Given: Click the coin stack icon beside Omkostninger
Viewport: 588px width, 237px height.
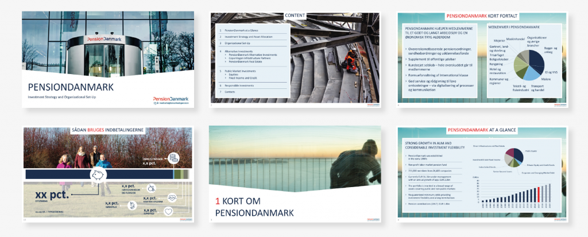Looking at the screenshot, I should pos(173,158).
